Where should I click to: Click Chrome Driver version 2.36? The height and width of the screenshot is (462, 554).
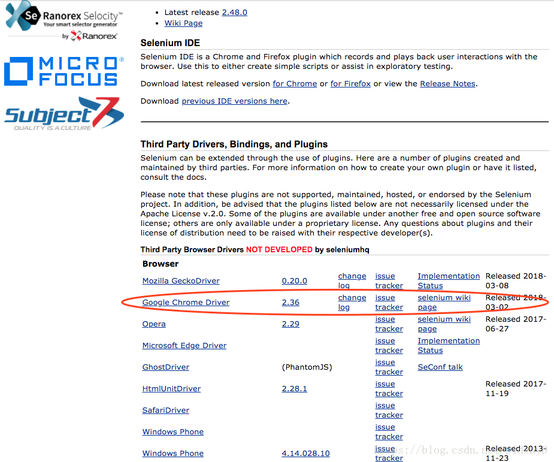pyautogui.click(x=290, y=303)
